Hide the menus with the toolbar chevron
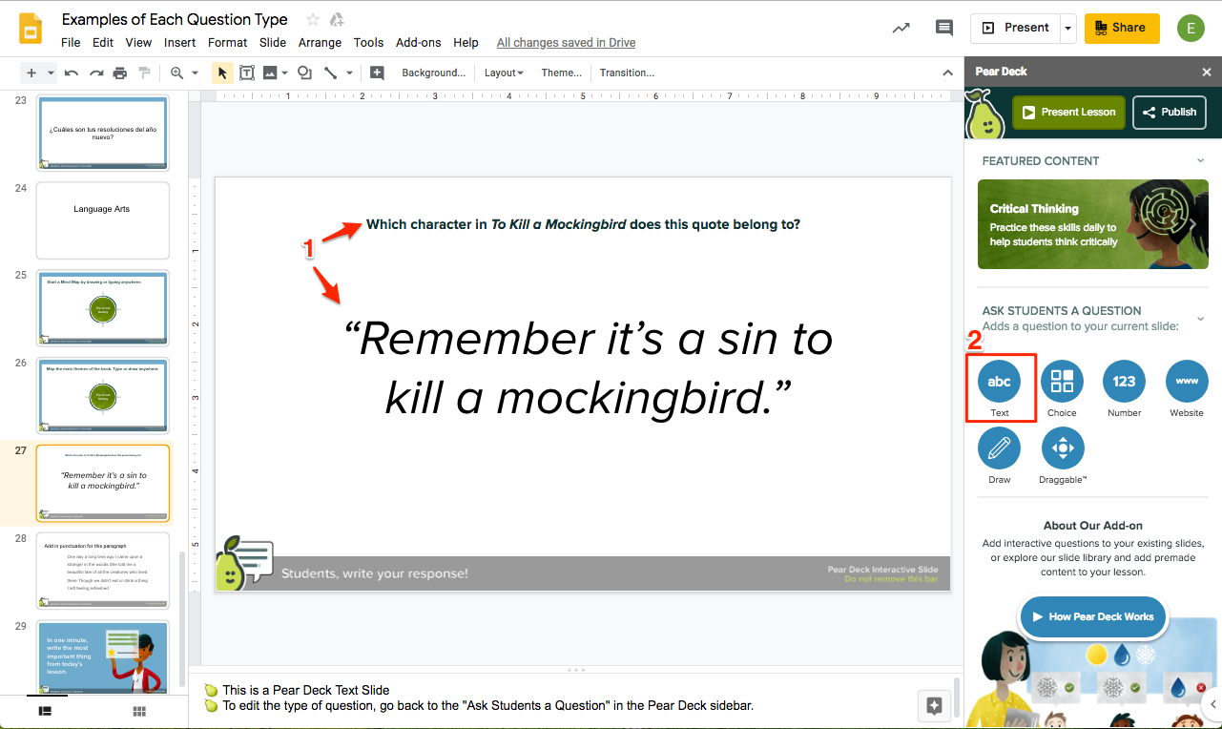This screenshot has width=1222, height=729. pyautogui.click(x=947, y=73)
